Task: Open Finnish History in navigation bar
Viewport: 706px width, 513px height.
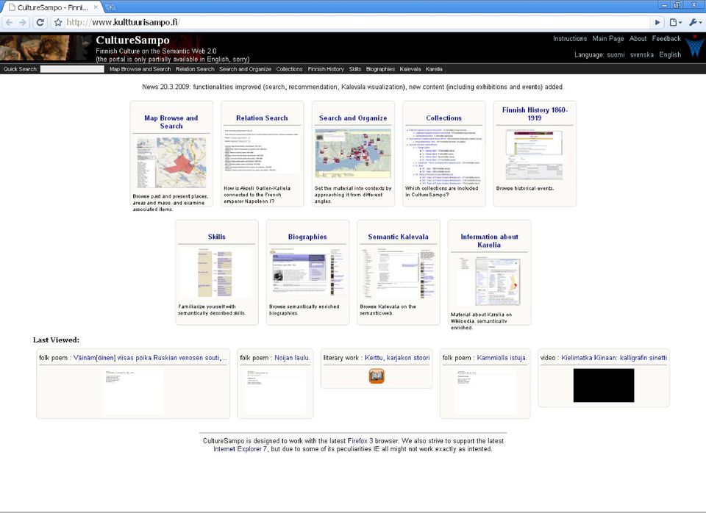Action: pos(326,69)
